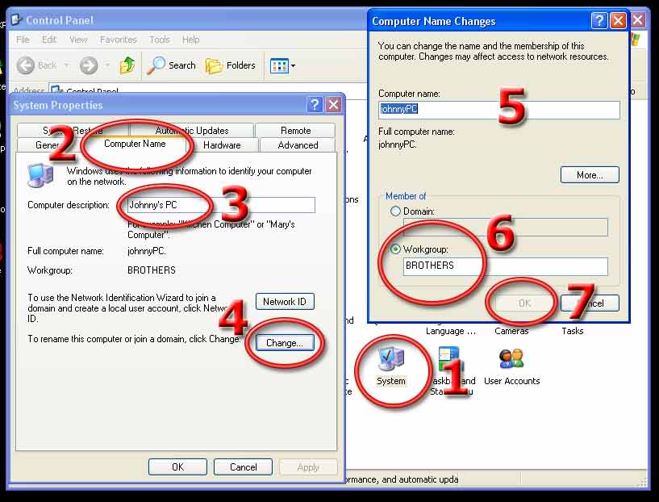Viewport: 659px width, 502px height.
Task: Select the Workgroup radio button
Action: (x=395, y=249)
